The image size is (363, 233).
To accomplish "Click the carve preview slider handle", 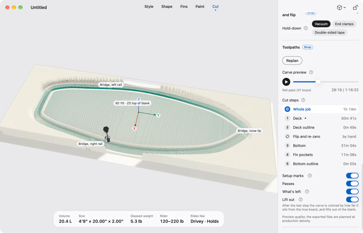I will pyautogui.click(x=318, y=82).
